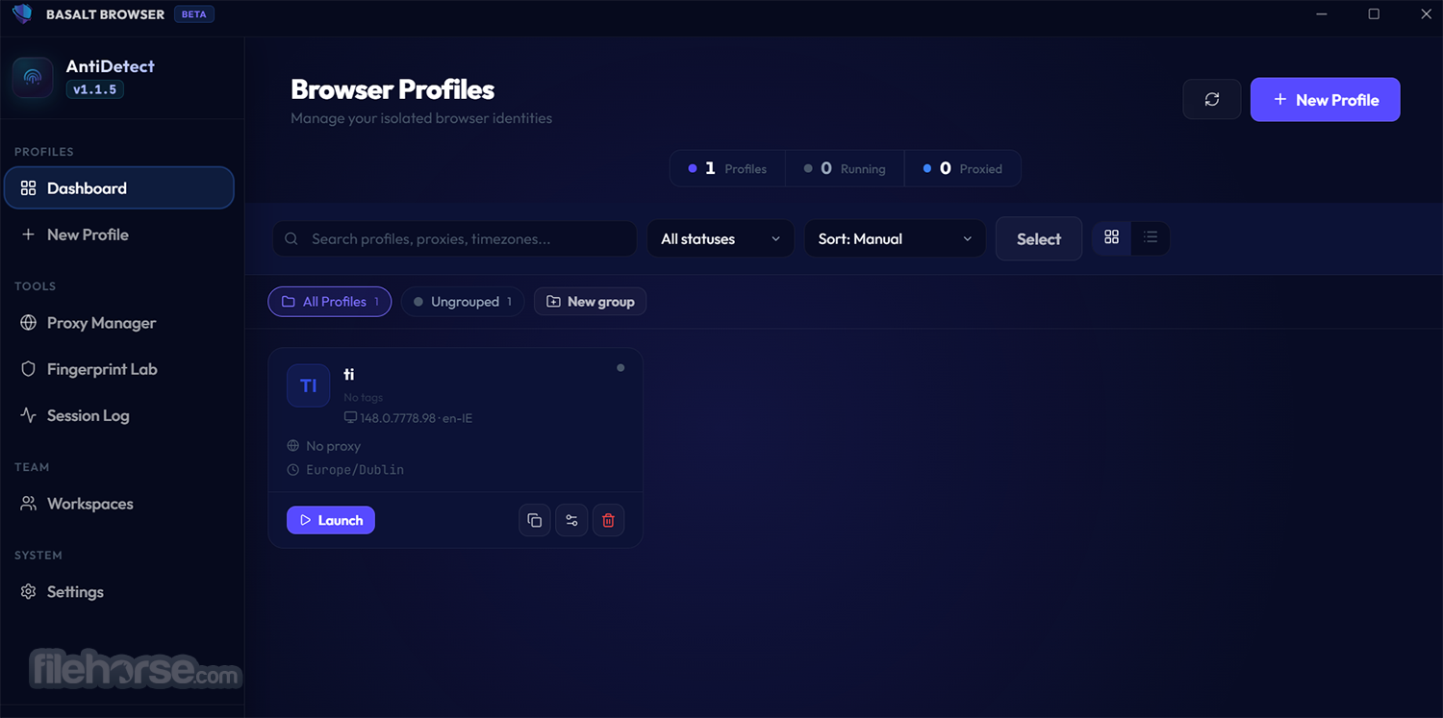Click the refresh profiles icon button
The width and height of the screenshot is (1443, 718).
[1212, 100]
